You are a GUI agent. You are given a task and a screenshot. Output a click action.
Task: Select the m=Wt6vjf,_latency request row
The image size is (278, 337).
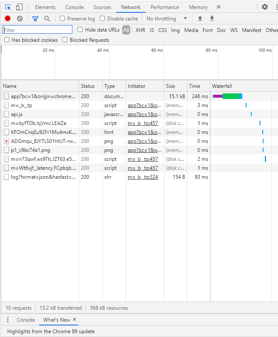tap(140, 168)
